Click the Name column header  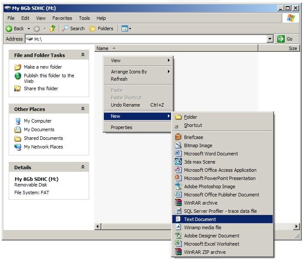coord(176,48)
